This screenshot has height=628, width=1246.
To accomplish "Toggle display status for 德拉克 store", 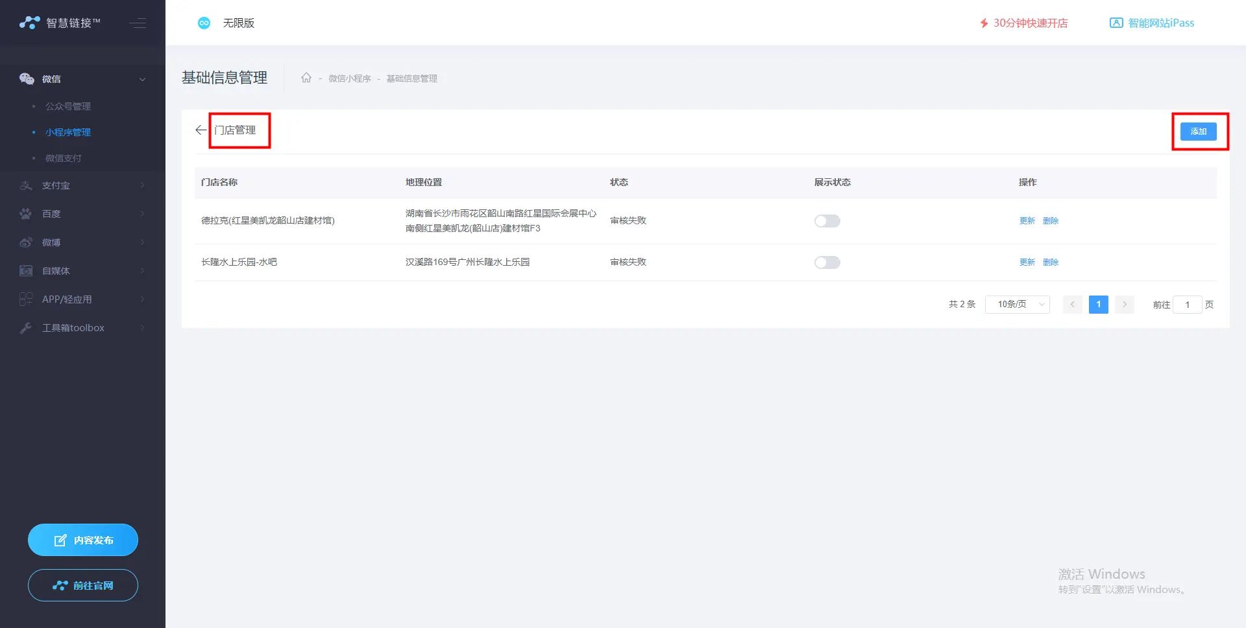I will click(x=827, y=221).
